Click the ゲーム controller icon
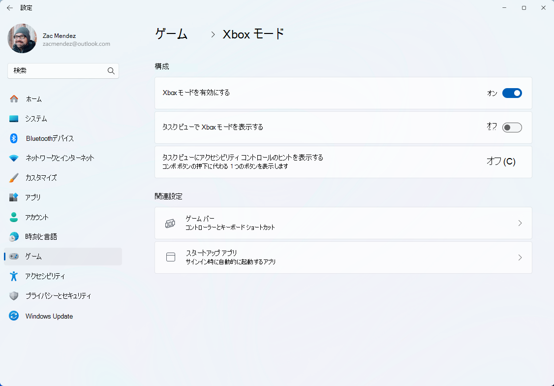The image size is (554, 386). click(14, 257)
